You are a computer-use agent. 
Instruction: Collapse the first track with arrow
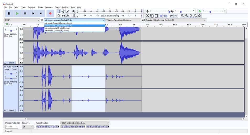coord(5,63)
